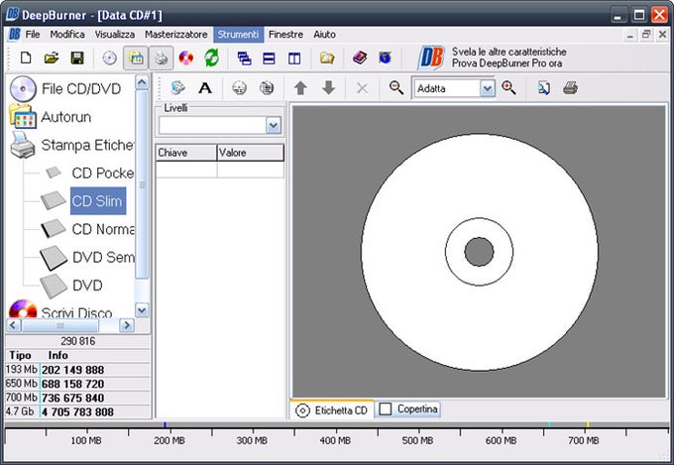Click the DB document icon in menu bar
The height and width of the screenshot is (465, 674).
coord(14,34)
